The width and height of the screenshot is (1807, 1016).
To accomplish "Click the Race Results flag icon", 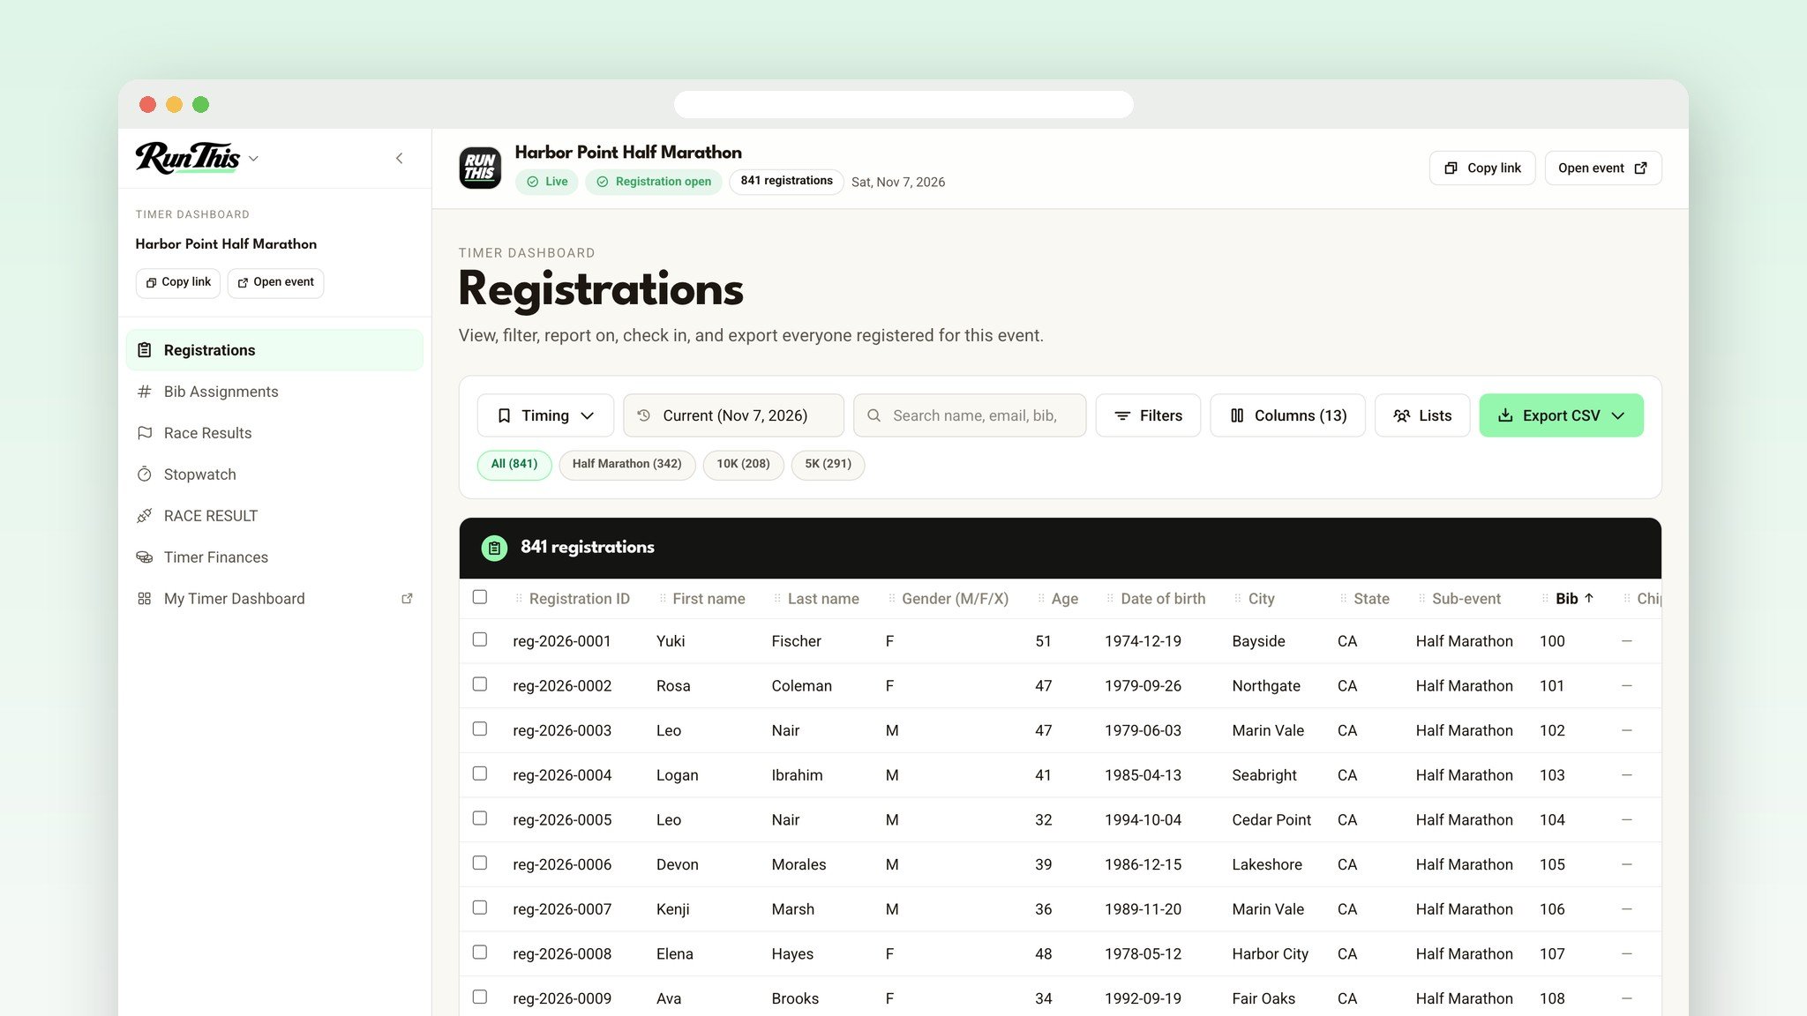I will click(145, 433).
